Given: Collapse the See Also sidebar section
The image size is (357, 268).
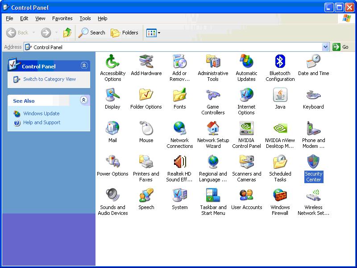Looking at the screenshot, I should (84, 100).
